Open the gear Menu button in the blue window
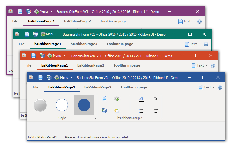 (x=61, y=77)
